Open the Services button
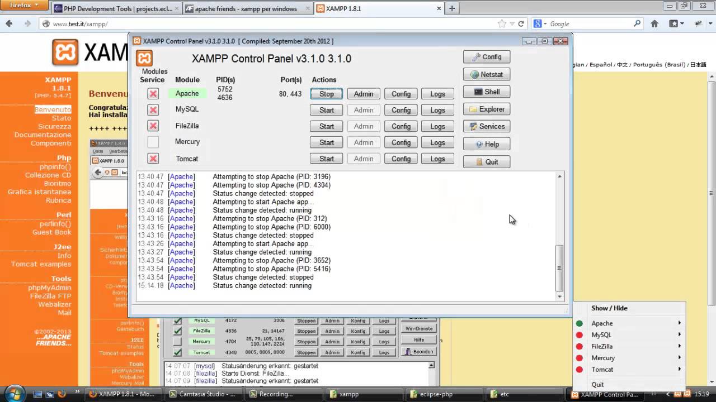Screen dimensions: 716x402 click(487, 126)
